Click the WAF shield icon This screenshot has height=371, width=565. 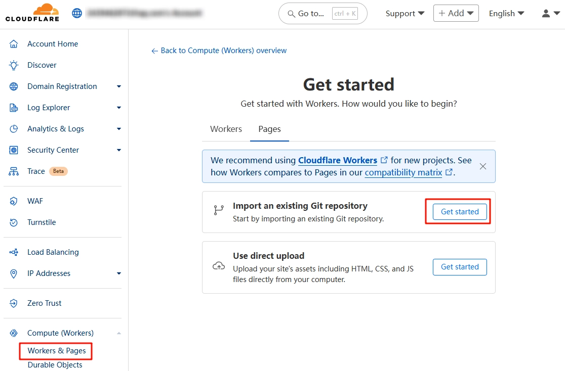click(14, 201)
